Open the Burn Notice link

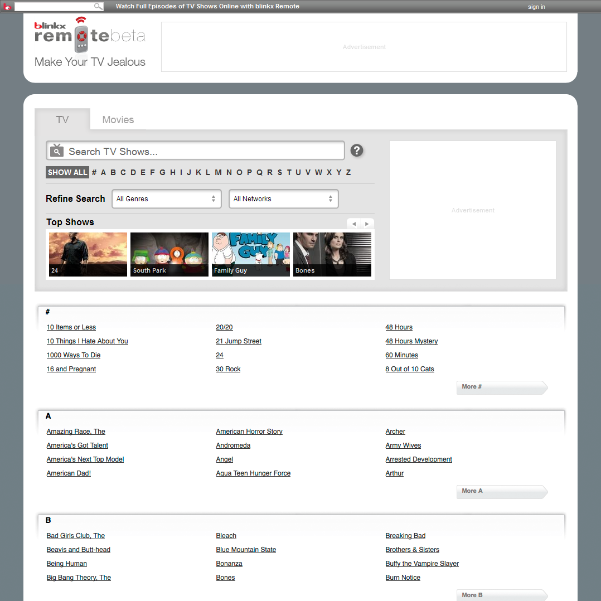[x=403, y=578]
